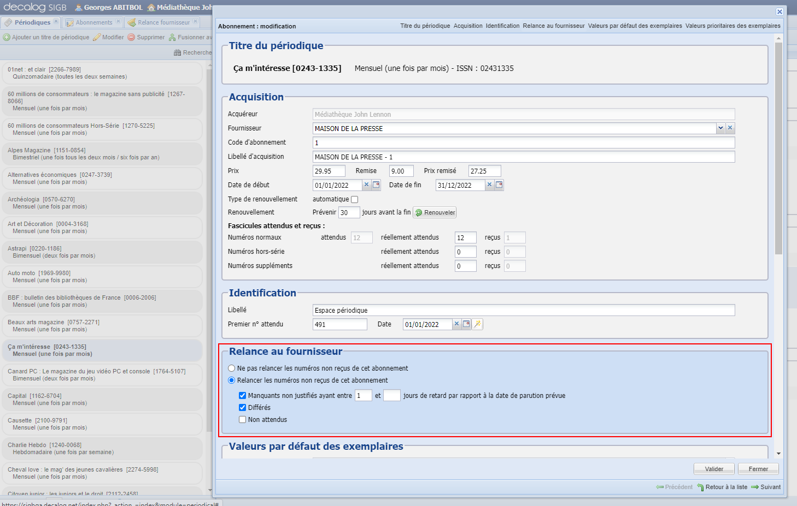Clear the Date de fin value
The image size is (797, 506).
click(x=490, y=185)
